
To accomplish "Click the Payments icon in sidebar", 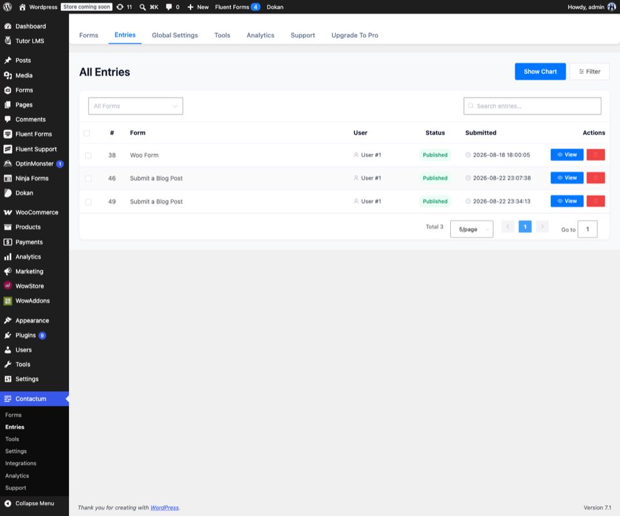I will (x=8, y=242).
